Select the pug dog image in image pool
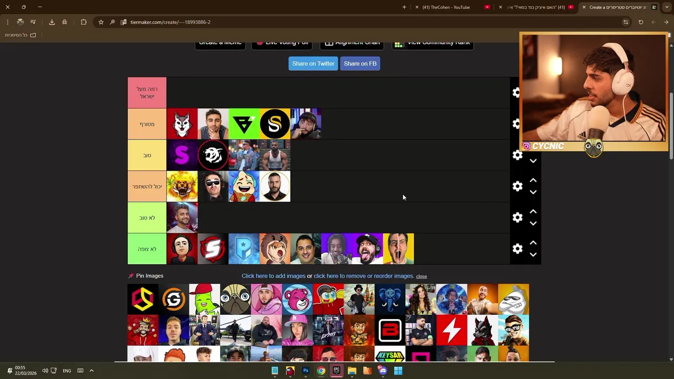Image resolution: width=674 pixels, height=379 pixels. tap(235, 300)
